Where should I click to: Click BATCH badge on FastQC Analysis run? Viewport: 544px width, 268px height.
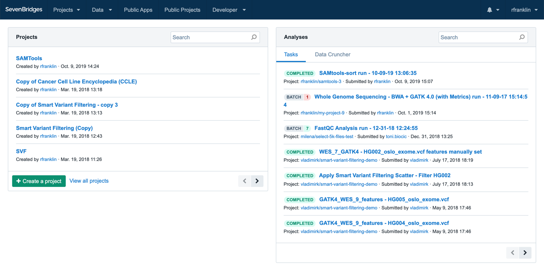click(294, 128)
